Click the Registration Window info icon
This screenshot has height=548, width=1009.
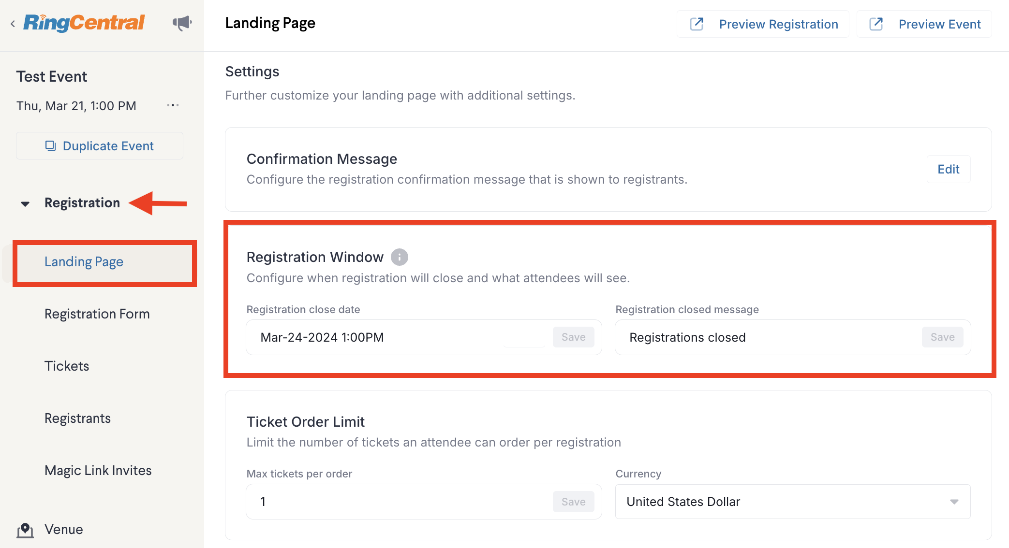pyautogui.click(x=400, y=257)
